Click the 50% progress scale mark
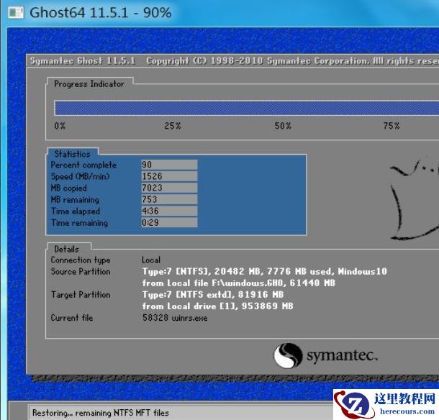The image size is (439, 420). [x=283, y=126]
